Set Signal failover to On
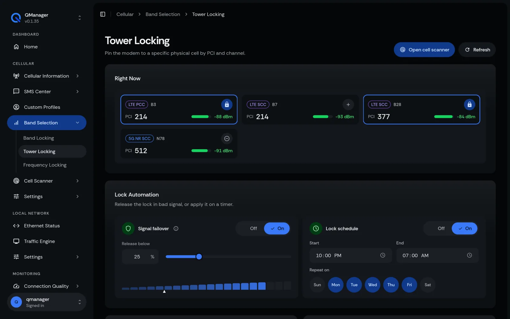The image size is (510, 319). pyautogui.click(x=277, y=228)
